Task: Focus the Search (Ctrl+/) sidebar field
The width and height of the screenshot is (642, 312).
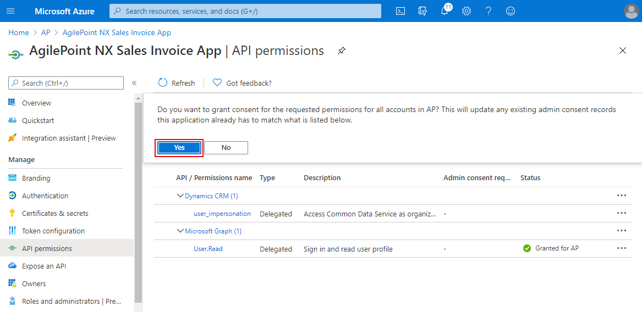Action: click(x=66, y=83)
